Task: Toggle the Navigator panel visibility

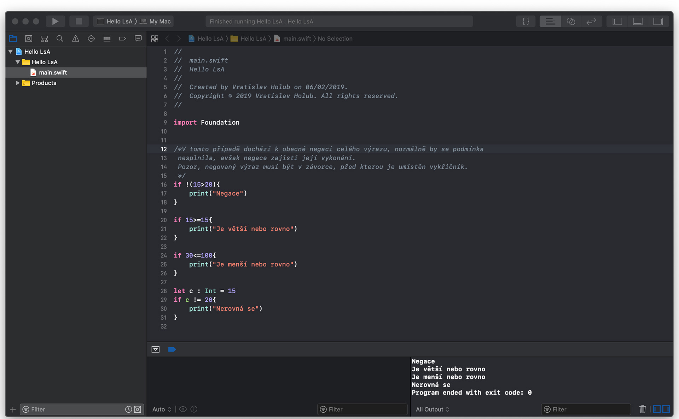Action: (x=617, y=21)
